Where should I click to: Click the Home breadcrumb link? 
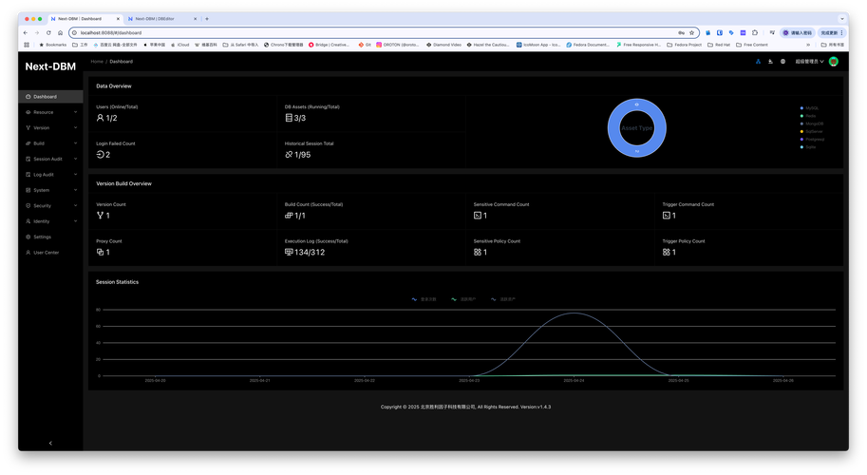[97, 62]
